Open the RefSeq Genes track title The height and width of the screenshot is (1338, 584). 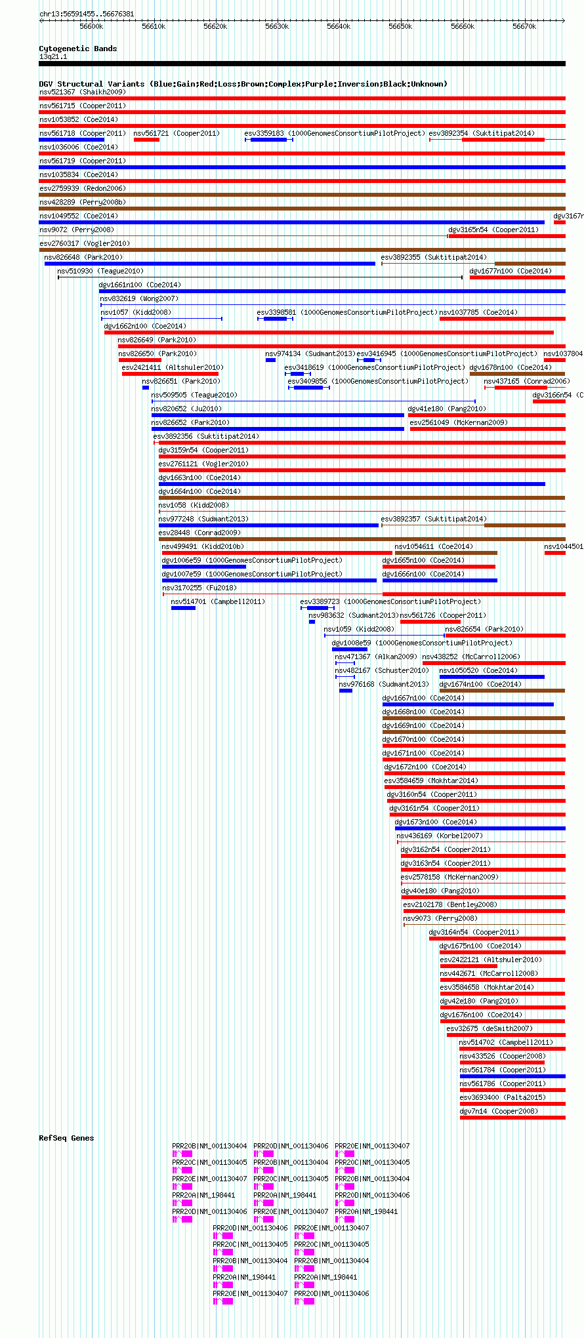click(x=66, y=1138)
